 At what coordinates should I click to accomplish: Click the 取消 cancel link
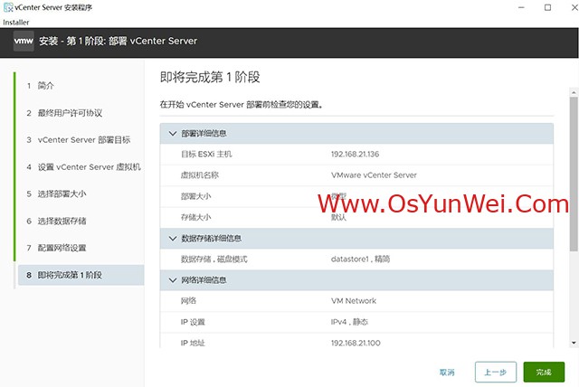(447, 373)
